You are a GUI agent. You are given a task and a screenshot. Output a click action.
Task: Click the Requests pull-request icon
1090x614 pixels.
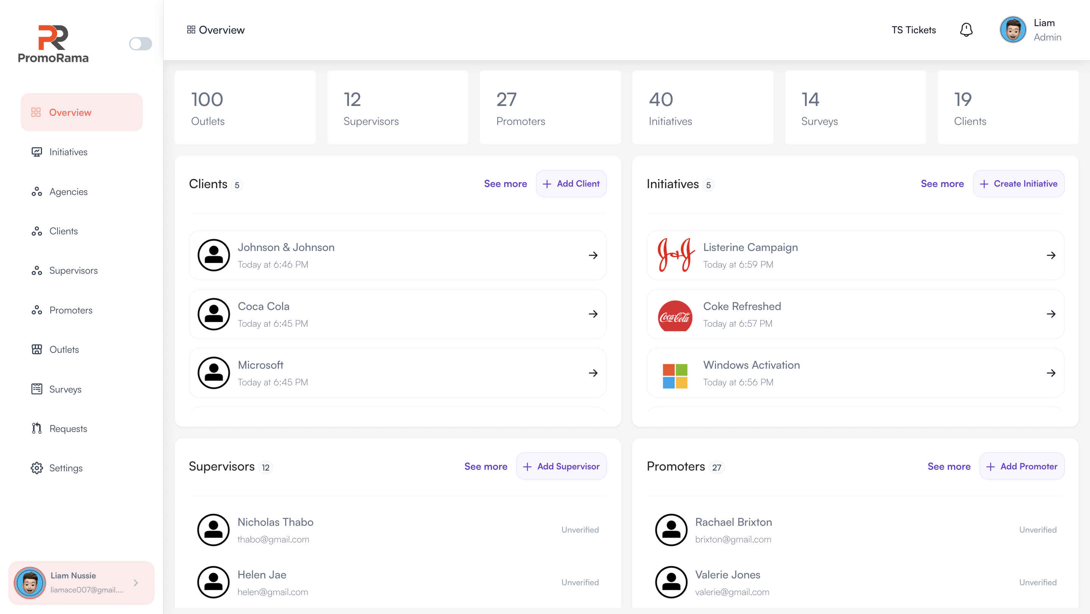click(37, 428)
